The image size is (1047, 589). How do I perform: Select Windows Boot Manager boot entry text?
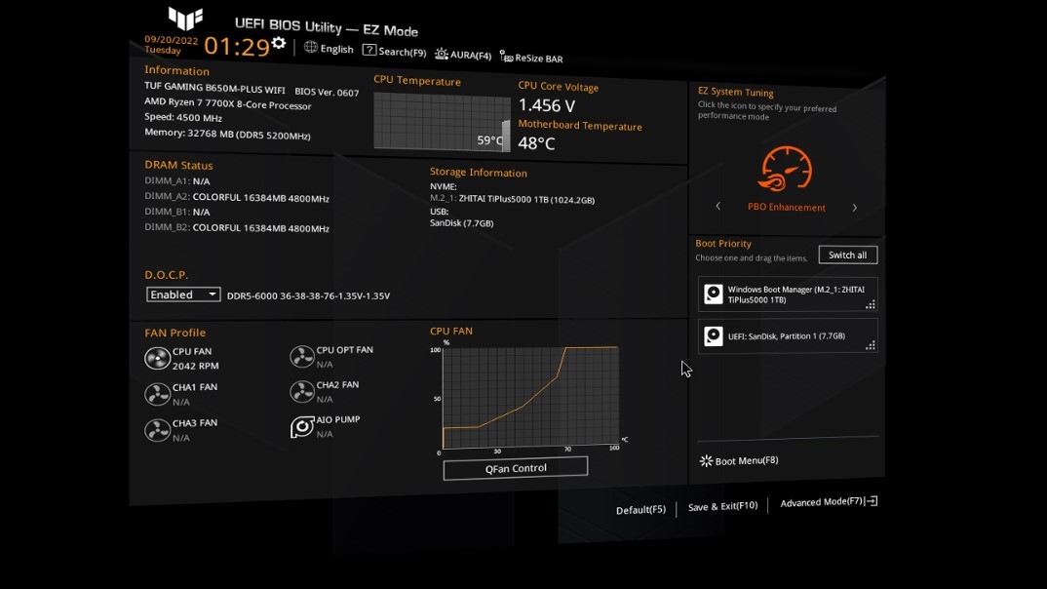795,294
